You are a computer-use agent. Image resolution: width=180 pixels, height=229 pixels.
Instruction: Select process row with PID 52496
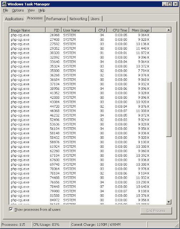coord(88,120)
